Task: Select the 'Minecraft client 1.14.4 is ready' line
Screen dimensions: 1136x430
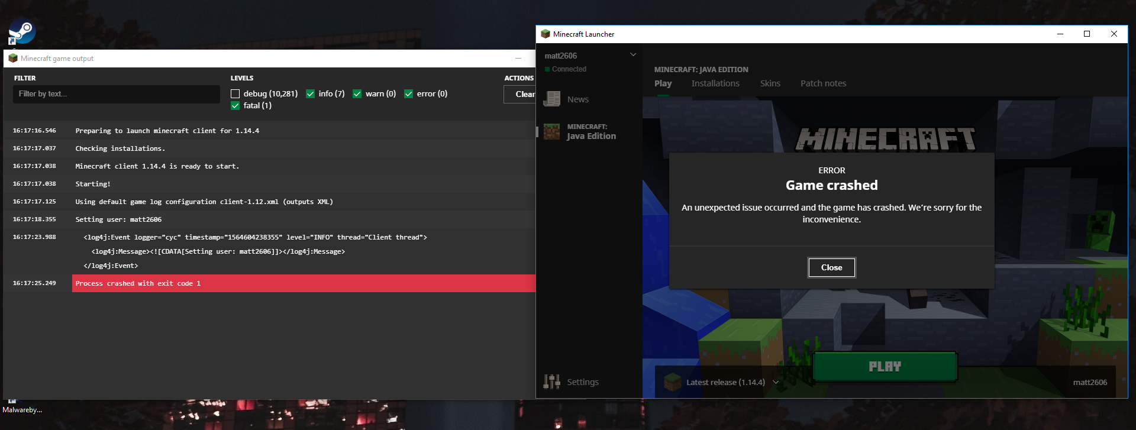Action: tap(157, 166)
